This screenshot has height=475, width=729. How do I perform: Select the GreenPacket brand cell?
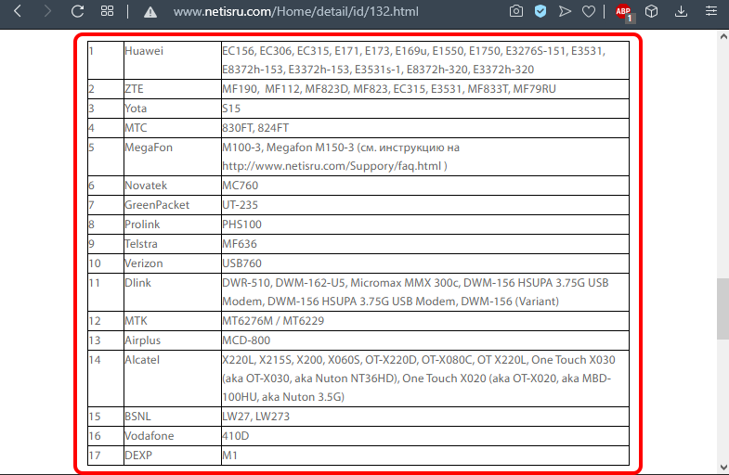click(x=173, y=205)
